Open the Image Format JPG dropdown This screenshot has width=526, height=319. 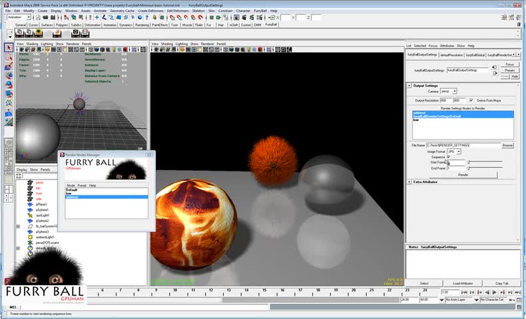(454, 152)
